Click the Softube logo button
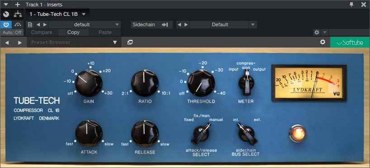The width and height of the screenshot is (370, 168). click(350, 42)
